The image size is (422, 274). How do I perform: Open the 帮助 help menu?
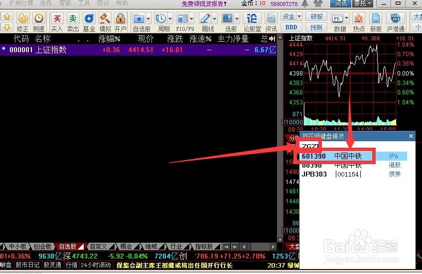[122, 3]
